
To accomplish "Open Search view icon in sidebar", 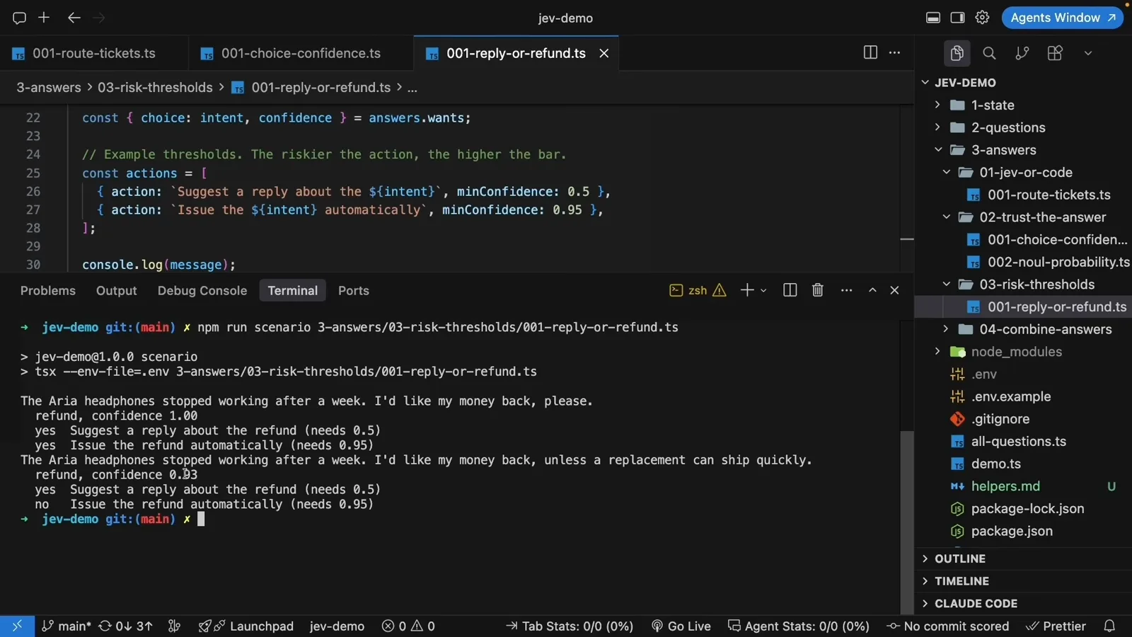I will pos(989,53).
